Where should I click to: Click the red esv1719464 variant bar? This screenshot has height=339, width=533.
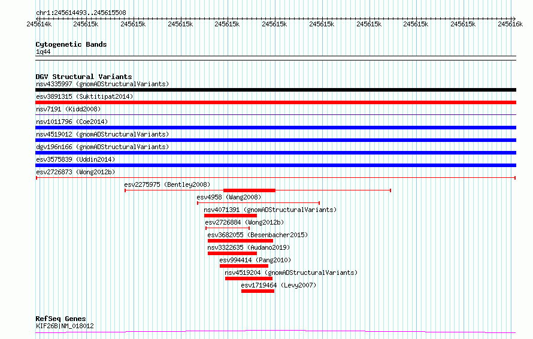[x=258, y=291]
